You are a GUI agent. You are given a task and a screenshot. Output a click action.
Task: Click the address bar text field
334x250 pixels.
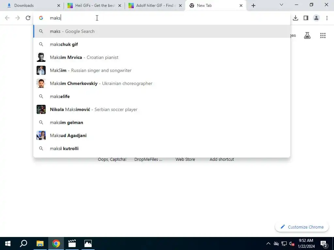coord(162,18)
